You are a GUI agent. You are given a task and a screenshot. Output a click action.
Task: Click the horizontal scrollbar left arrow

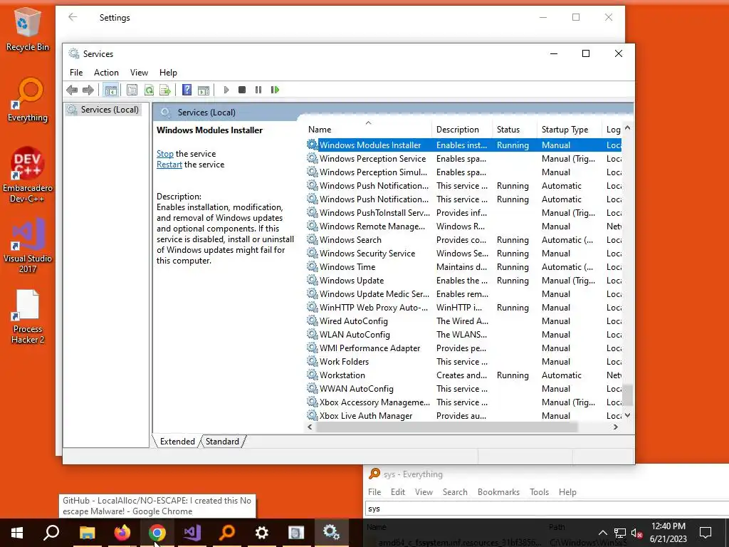(x=310, y=427)
